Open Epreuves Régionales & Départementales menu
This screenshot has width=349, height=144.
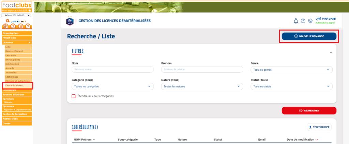click(17, 108)
